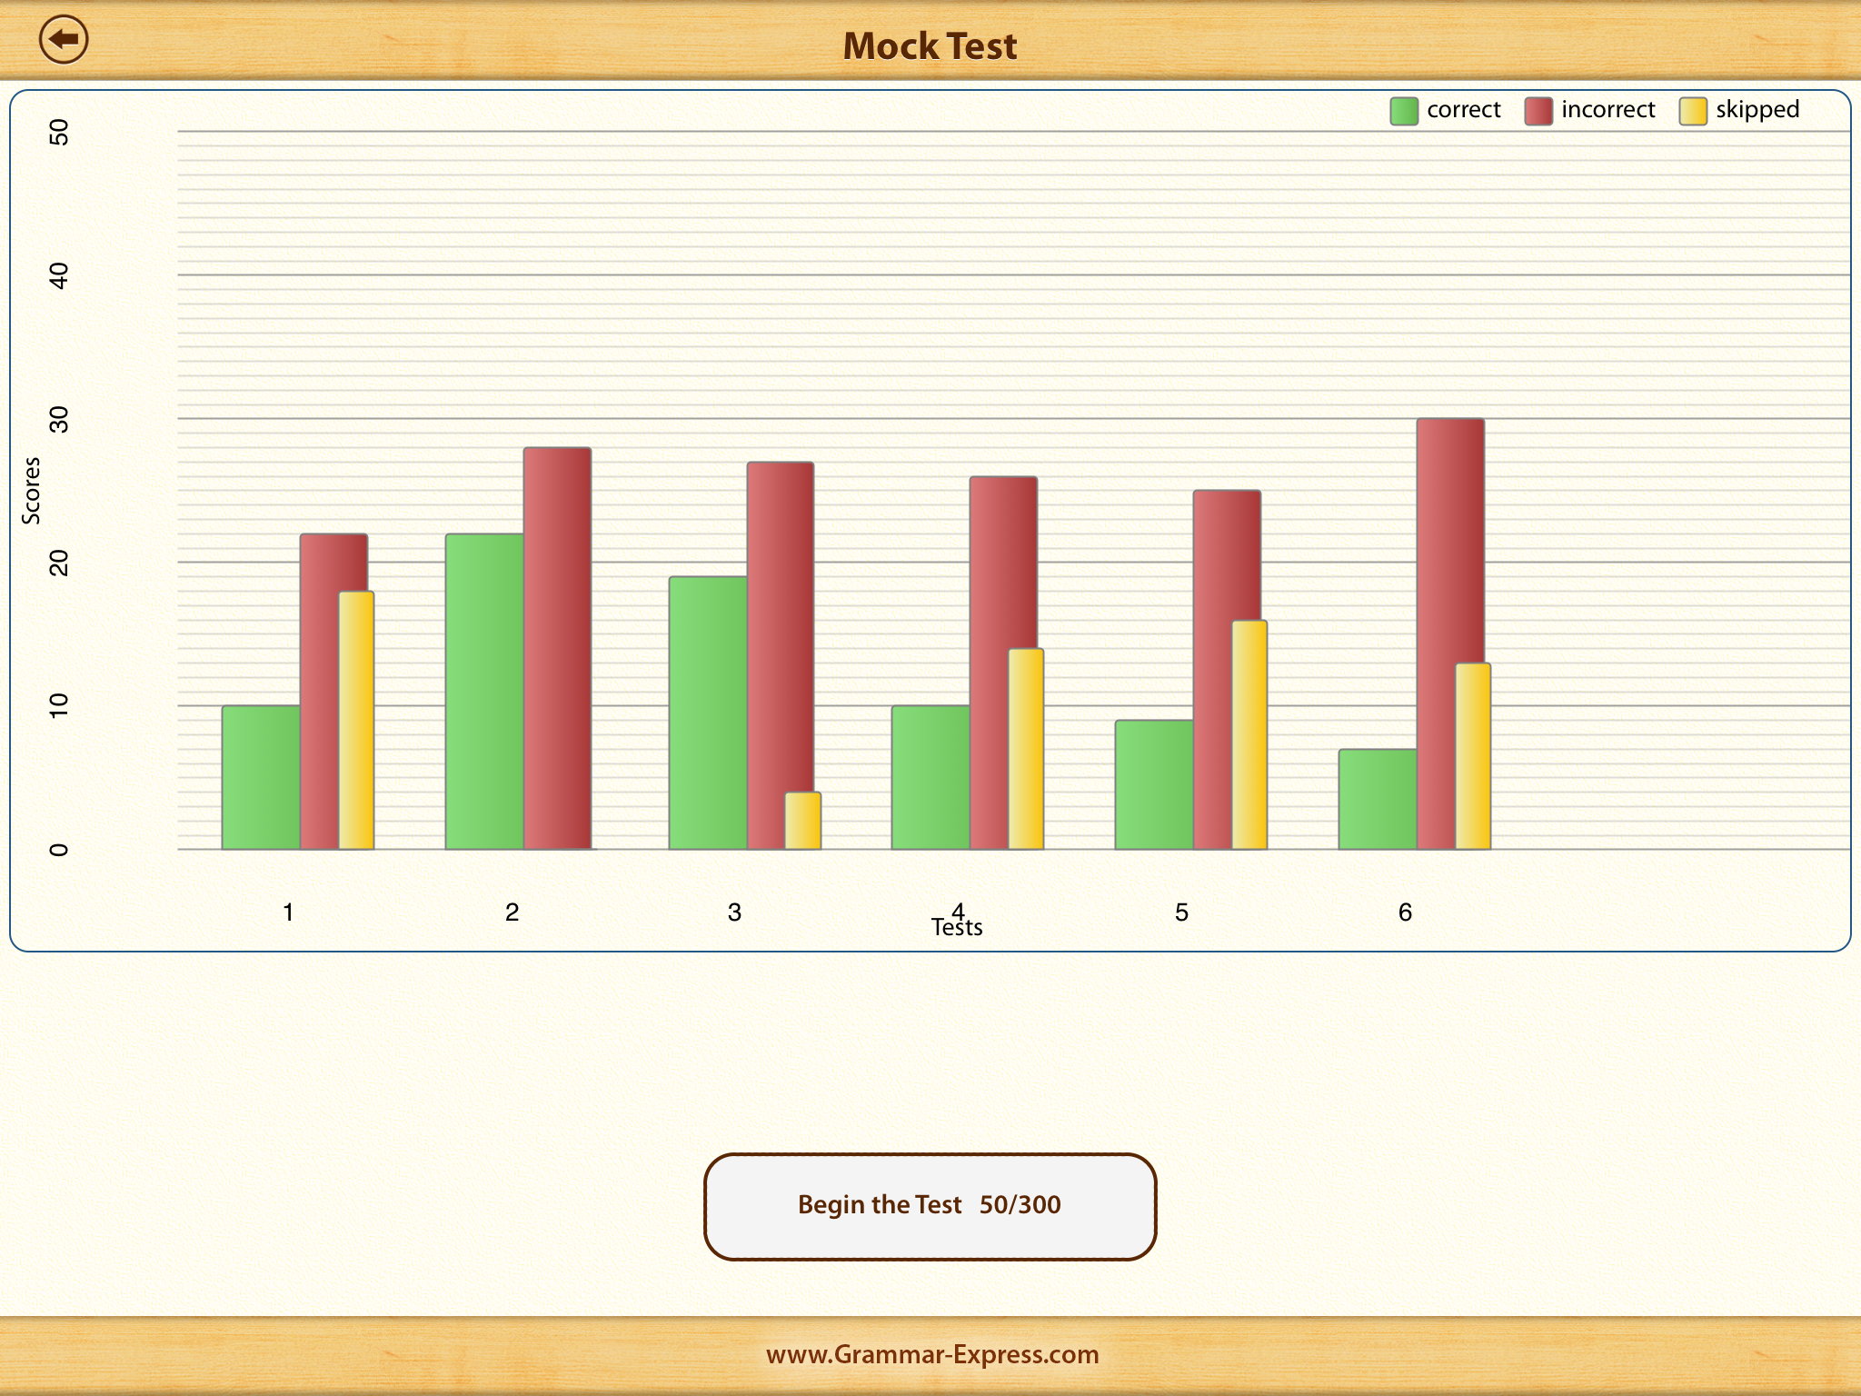Click the green correct legend swatch
Image resolution: width=1861 pixels, height=1396 pixels.
(1403, 111)
